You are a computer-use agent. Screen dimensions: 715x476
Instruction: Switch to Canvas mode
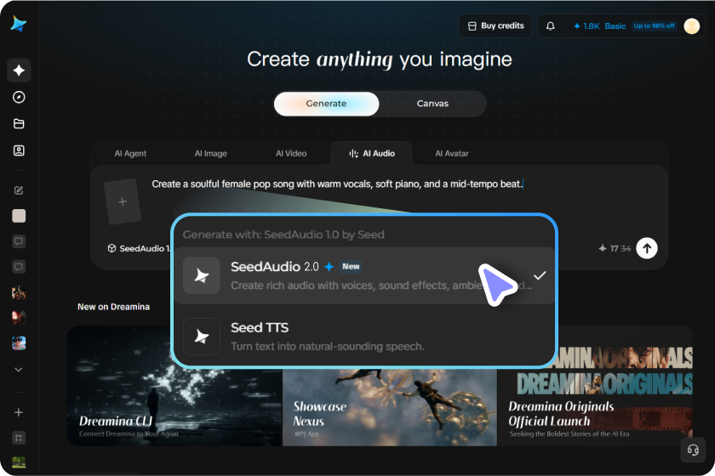tap(432, 104)
